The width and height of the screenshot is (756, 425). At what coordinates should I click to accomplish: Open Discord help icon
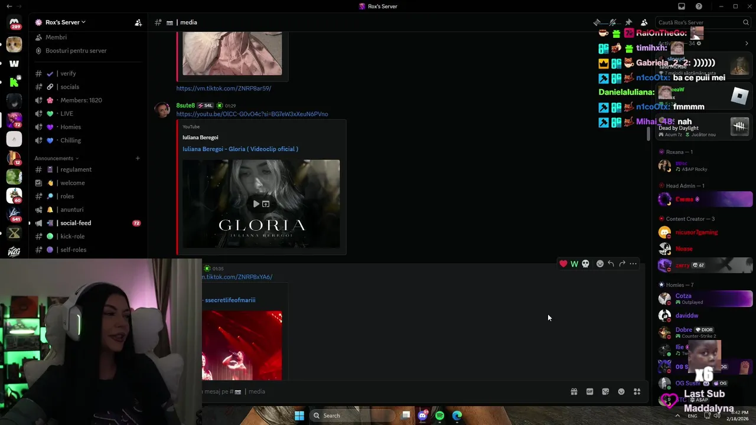[699, 6]
